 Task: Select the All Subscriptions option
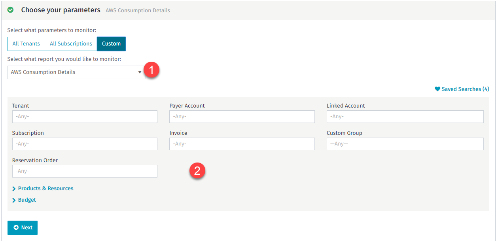(71, 44)
